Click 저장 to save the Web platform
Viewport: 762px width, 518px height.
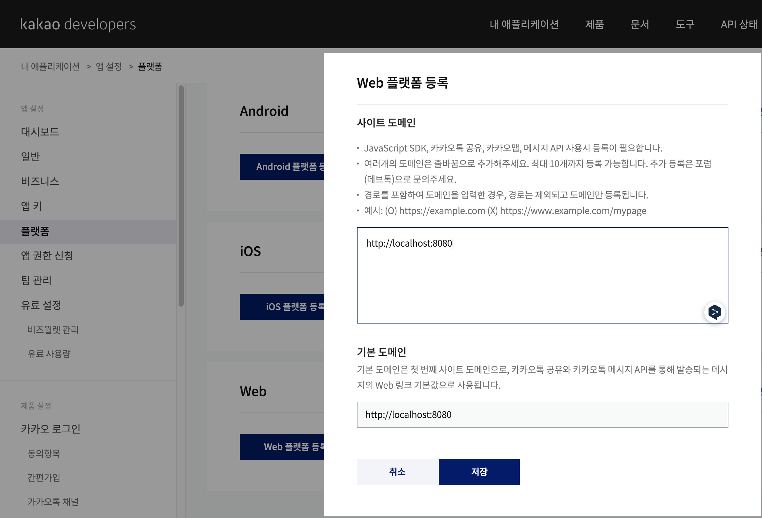click(x=479, y=471)
